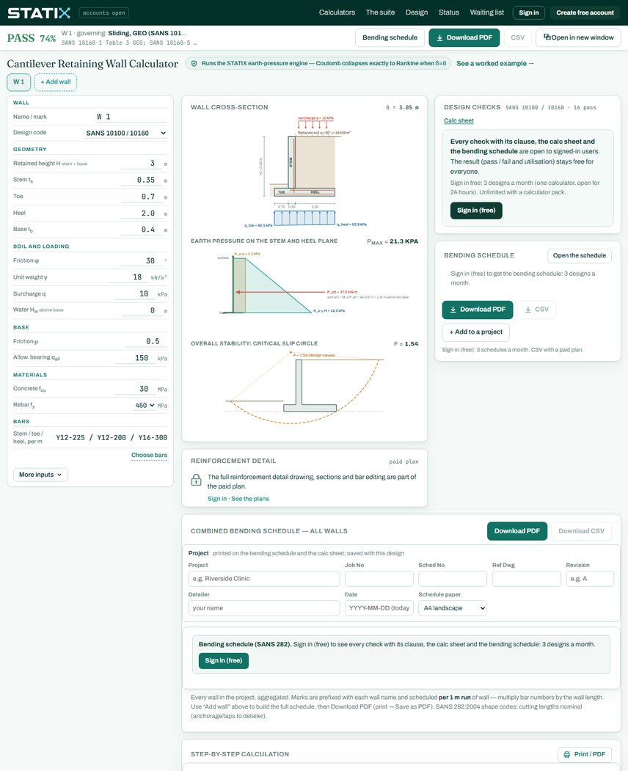Click the Project name field
The image size is (628, 771).
tap(264, 579)
